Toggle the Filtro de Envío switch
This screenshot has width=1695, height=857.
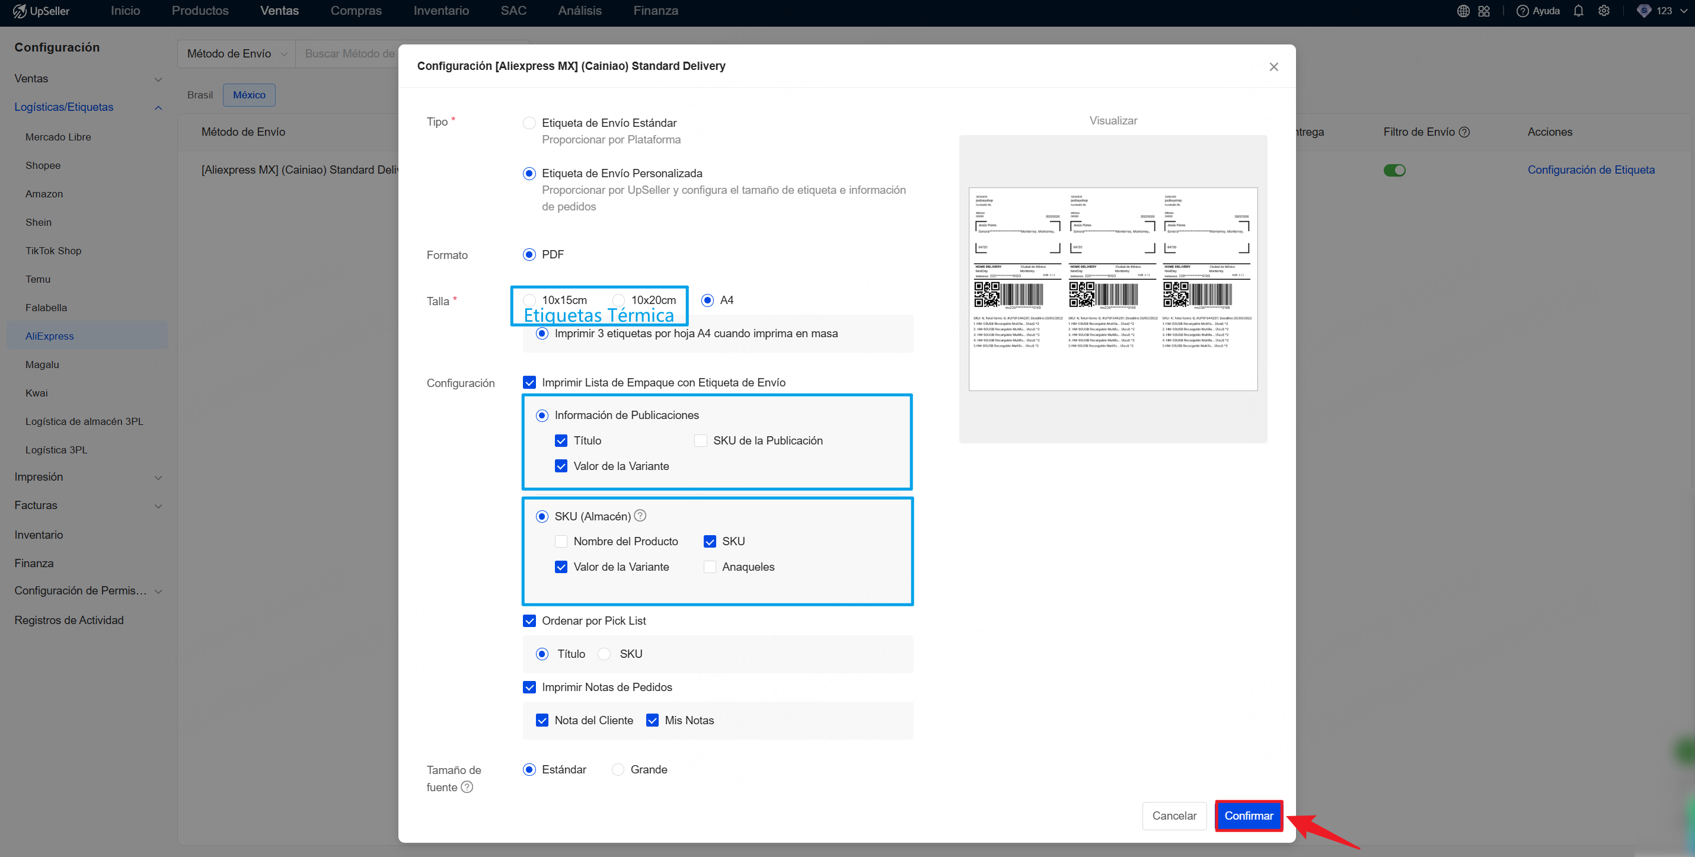coord(1394,170)
